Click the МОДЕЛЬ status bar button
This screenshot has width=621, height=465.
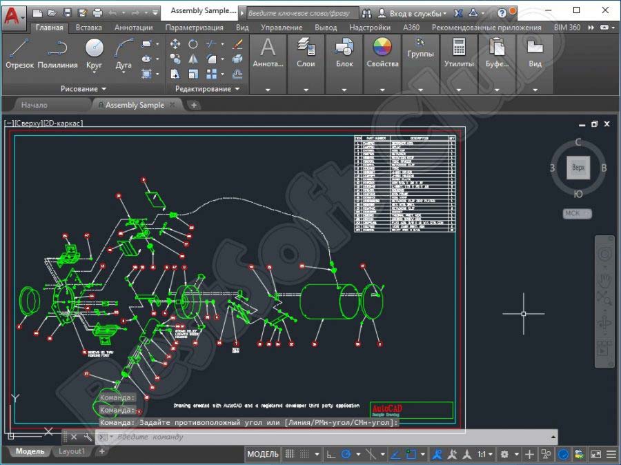263,454
